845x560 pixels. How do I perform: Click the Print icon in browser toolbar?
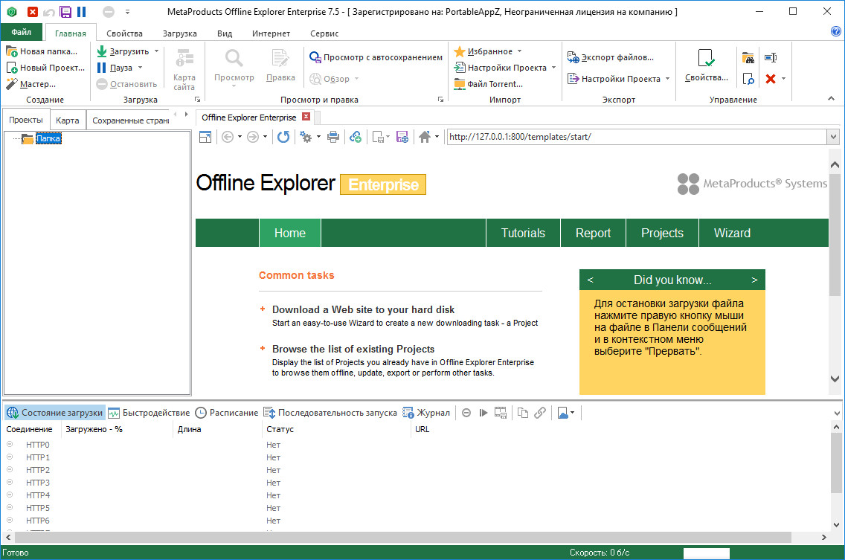tap(333, 137)
